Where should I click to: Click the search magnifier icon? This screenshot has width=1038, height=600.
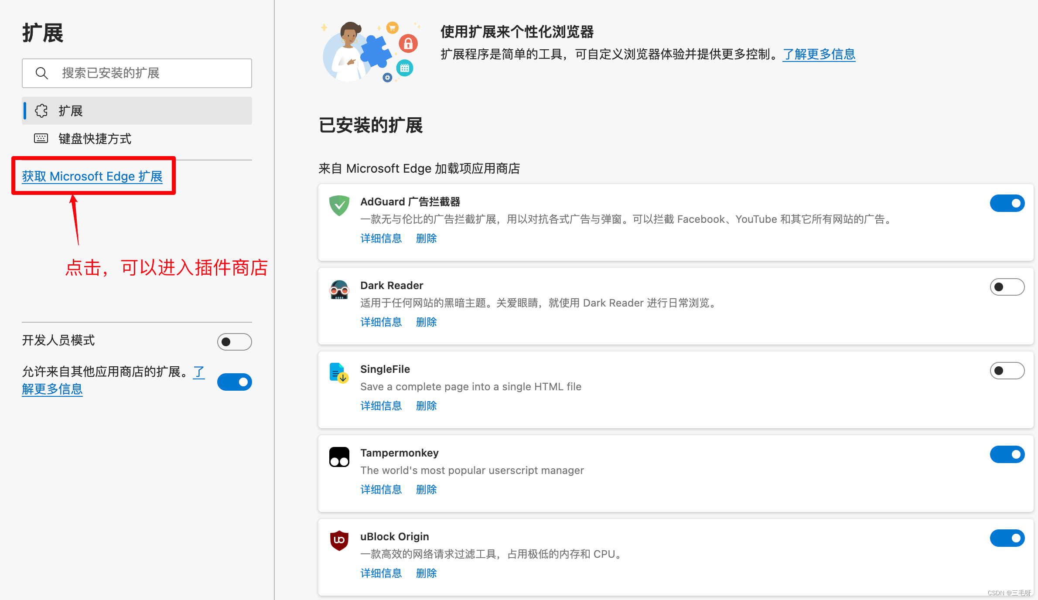(x=41, y=73)
